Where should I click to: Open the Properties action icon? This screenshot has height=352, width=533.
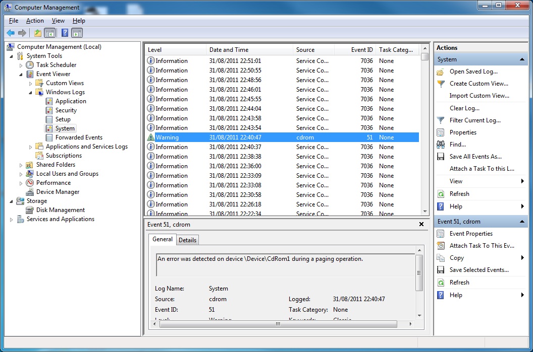pyautogui.click(x=442, y=132)
